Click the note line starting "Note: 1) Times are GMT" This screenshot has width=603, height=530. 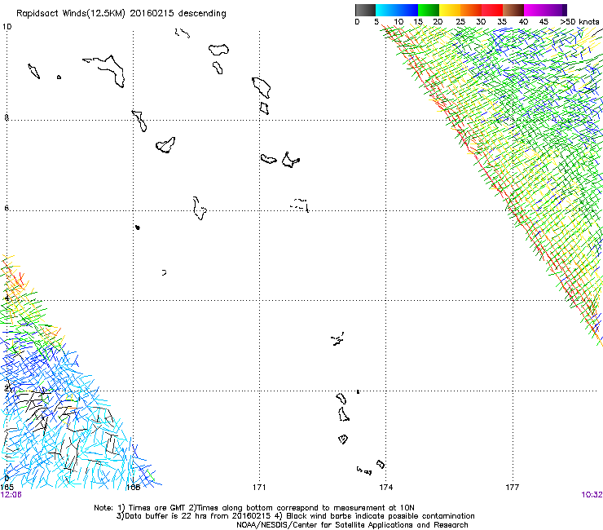[x=254, y=508]
